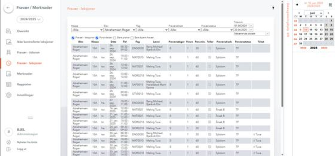
Task: Open the 2024/2025 school year dropdown
Action: point(30,19)
